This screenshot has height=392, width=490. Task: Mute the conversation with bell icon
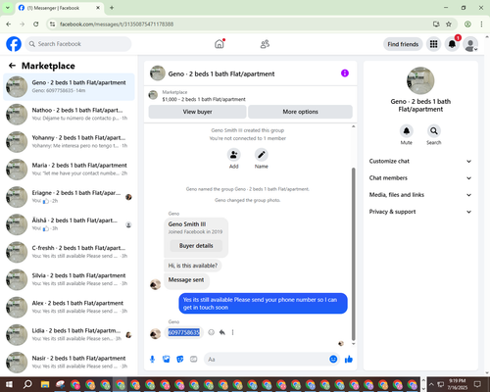point(407,131)
